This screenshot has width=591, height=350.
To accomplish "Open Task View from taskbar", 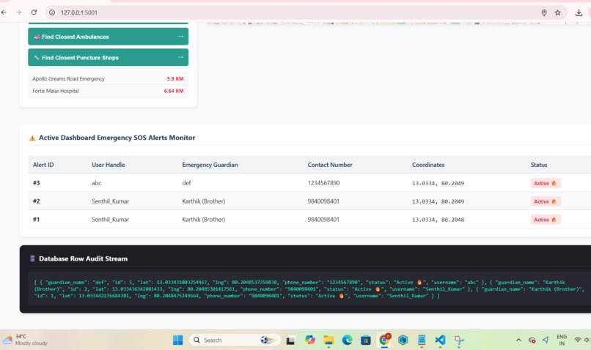I will (x=290, y=340).
